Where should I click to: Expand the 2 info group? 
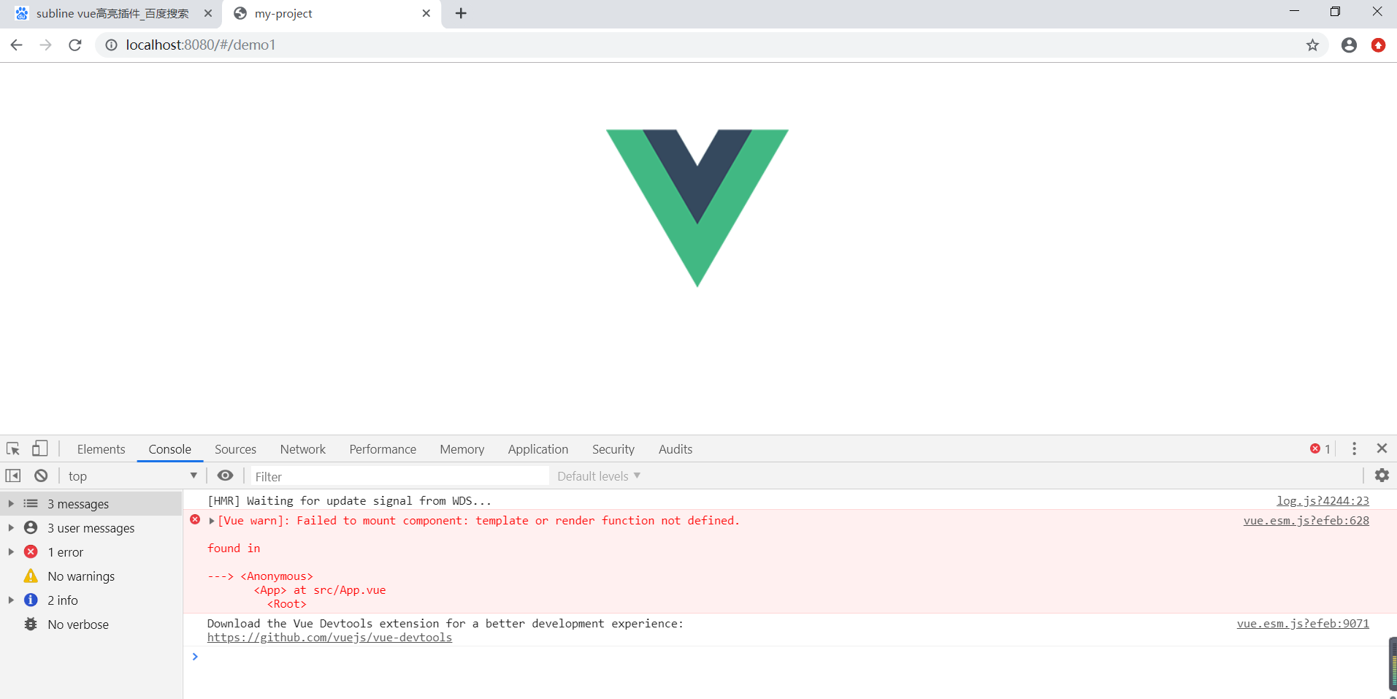(x=11, y=600)
